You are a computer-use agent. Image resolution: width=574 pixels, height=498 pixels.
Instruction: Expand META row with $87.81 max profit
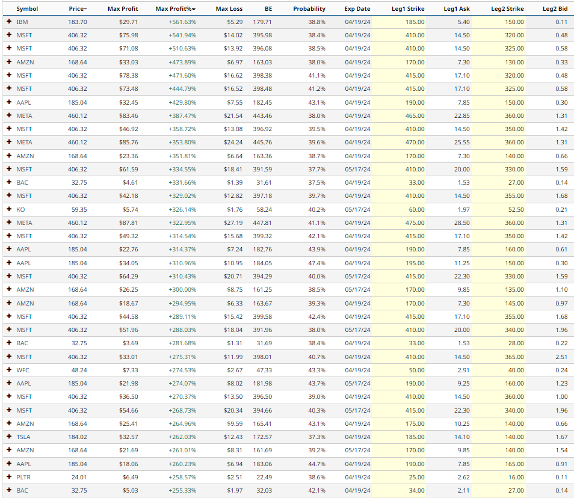tap(9, 223)
